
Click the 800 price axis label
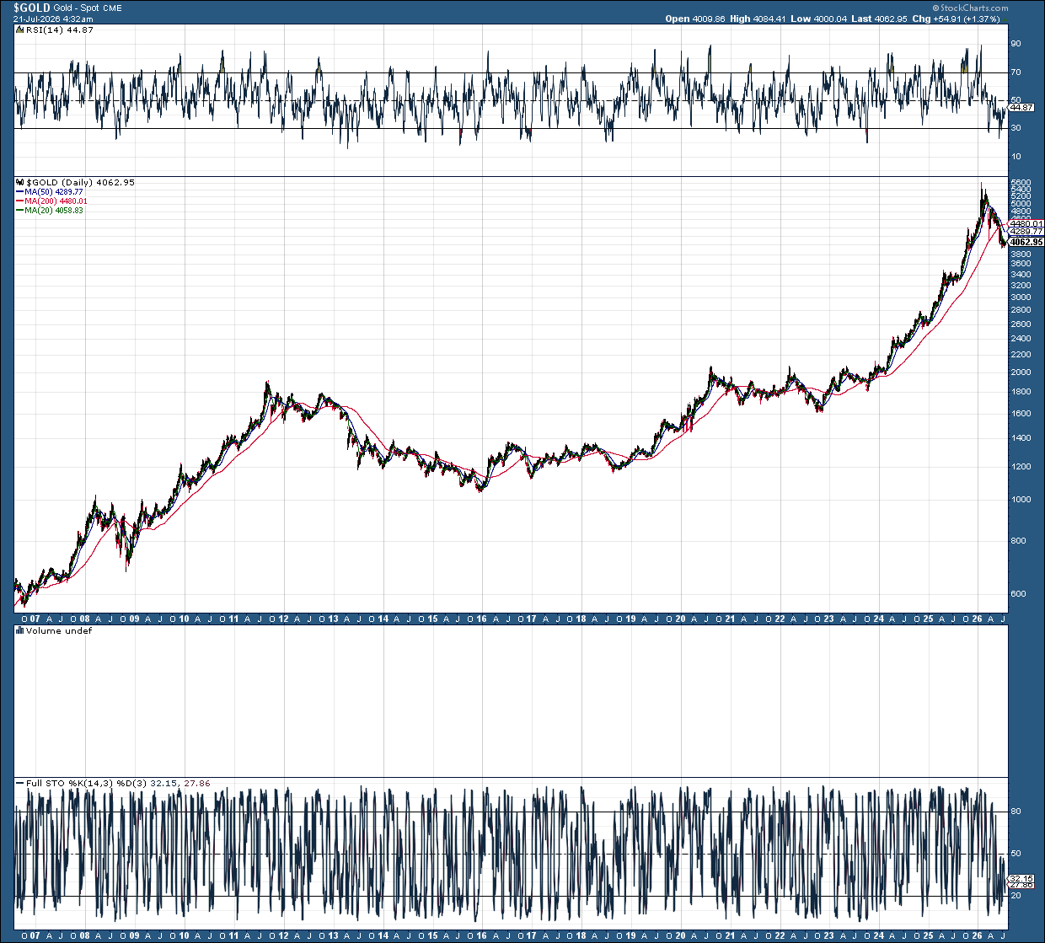(x=1019, y=540)
